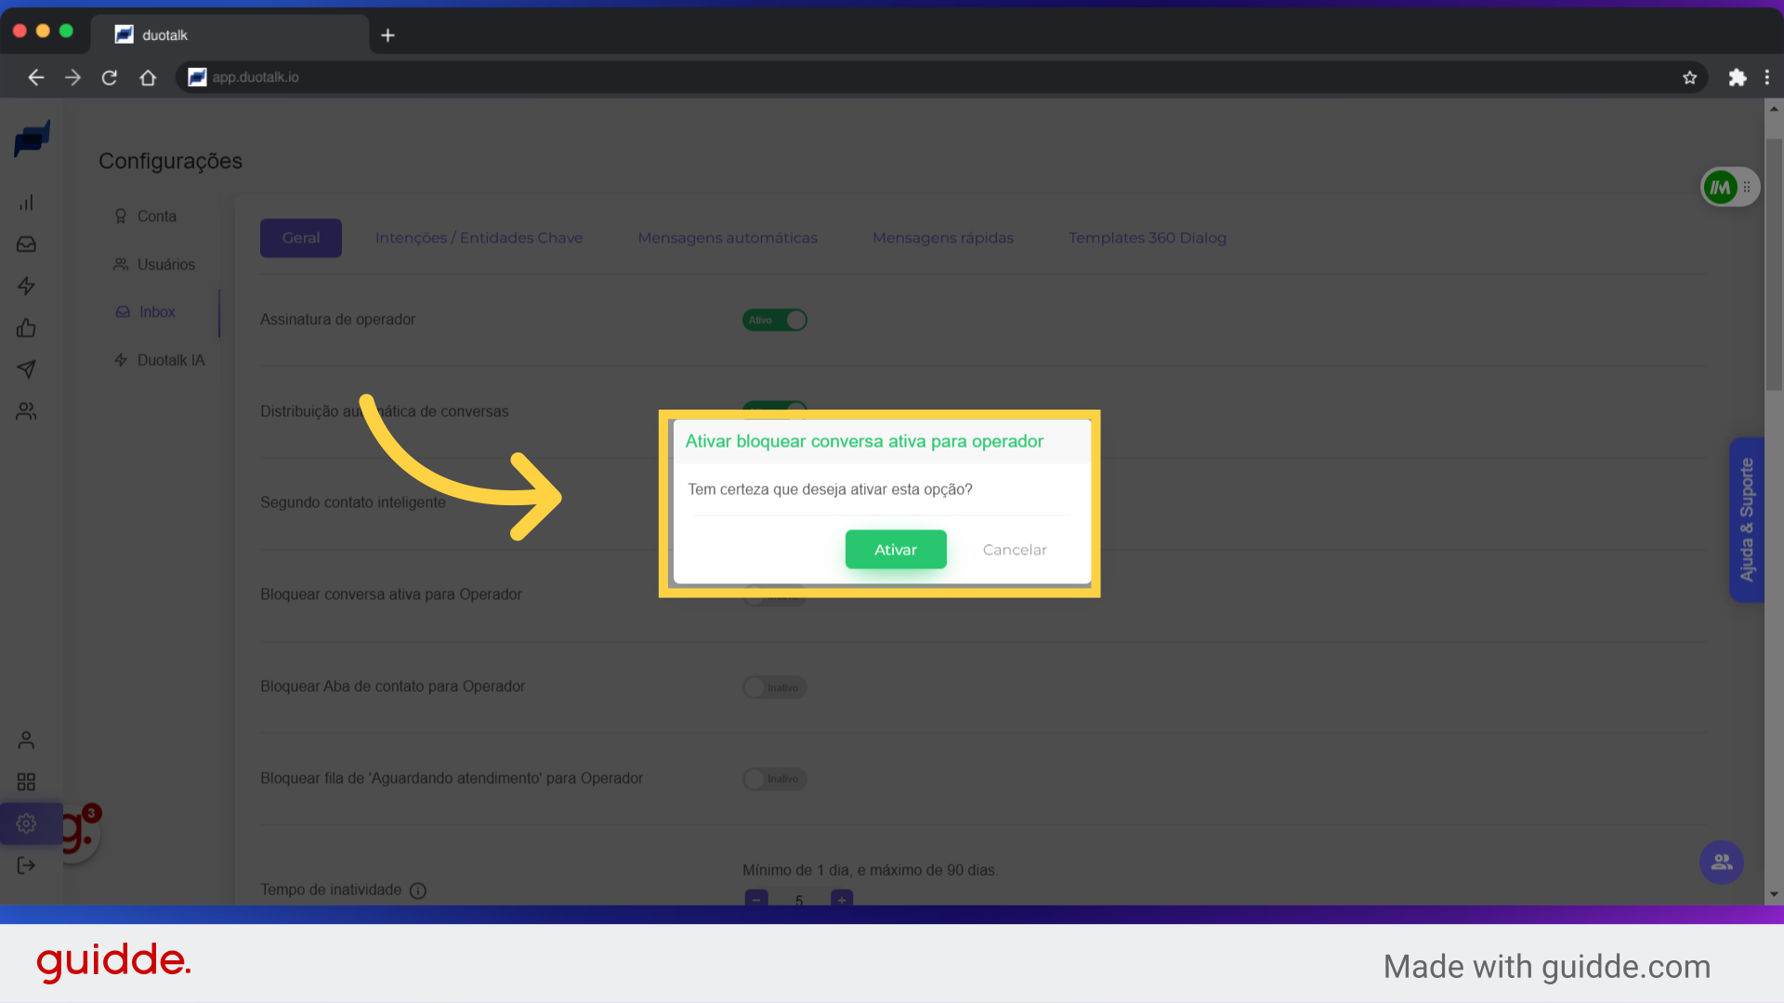The width and height of the screenshot is (1784, 1003).
Task: Click the logout arrow icon
Action: click(x=26, y=866)
